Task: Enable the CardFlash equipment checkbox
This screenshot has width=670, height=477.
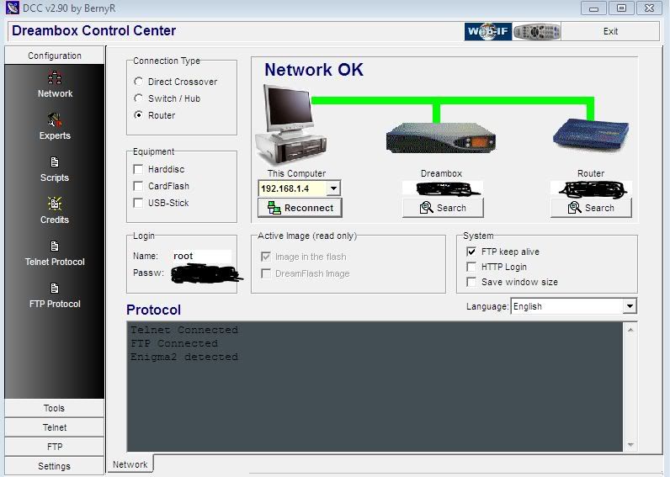Action: point(138,186)
